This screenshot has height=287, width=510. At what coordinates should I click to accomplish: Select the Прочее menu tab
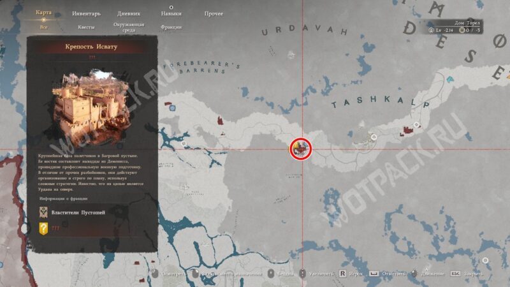pos(214,13)
